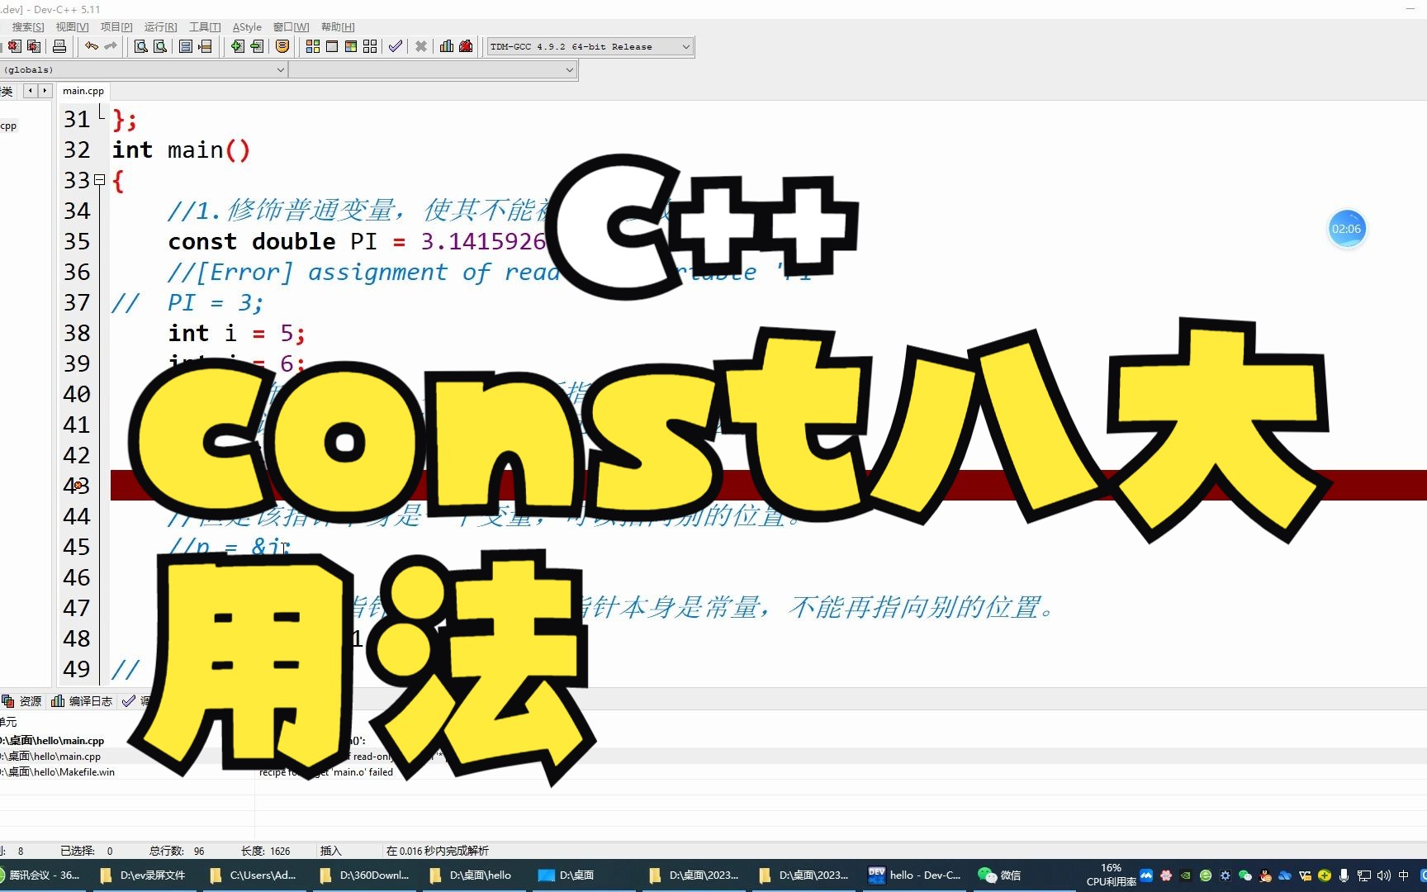
Task: Click the left tab scroll arrow
Action: [x=31, y=91]
